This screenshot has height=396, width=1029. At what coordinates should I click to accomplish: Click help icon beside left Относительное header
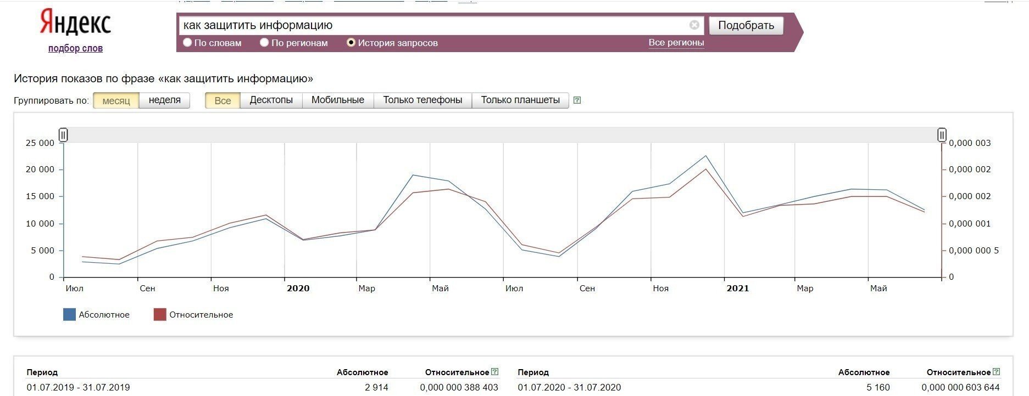click(x=494, y=372)
